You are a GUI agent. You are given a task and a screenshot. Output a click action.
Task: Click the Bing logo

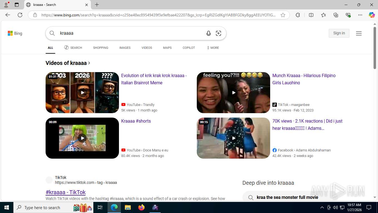click(x=15, y=33)
